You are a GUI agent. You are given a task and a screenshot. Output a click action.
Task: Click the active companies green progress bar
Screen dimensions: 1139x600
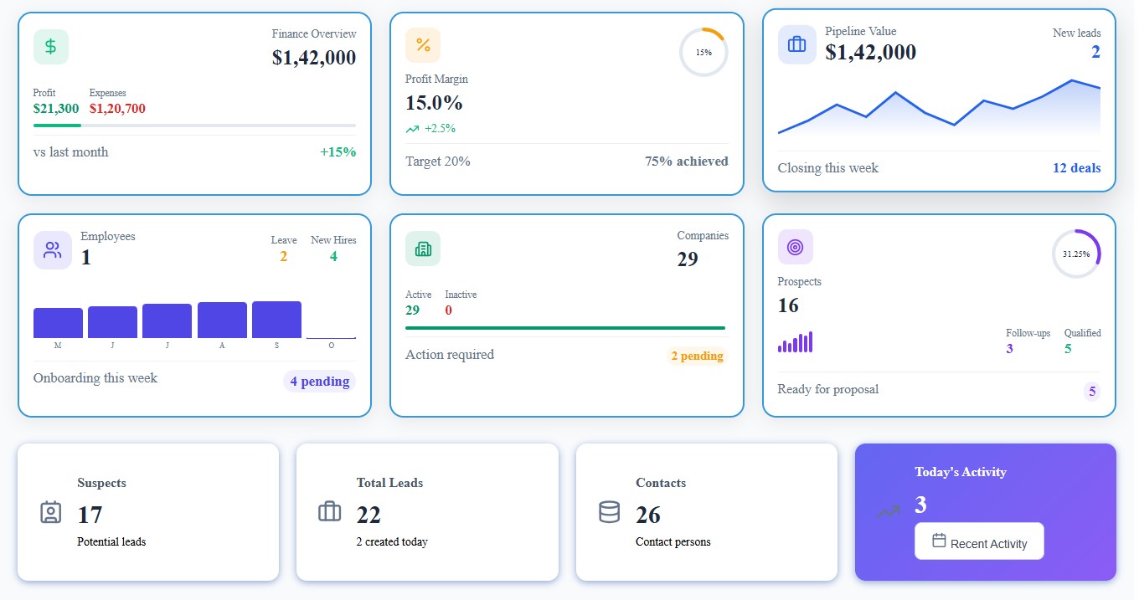pyautogui.click(x=565, y=328)
